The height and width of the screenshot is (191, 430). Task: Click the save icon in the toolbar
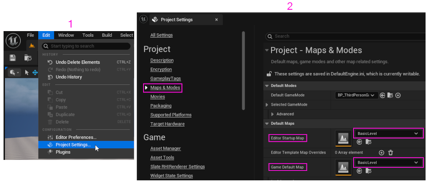(12, 57)
